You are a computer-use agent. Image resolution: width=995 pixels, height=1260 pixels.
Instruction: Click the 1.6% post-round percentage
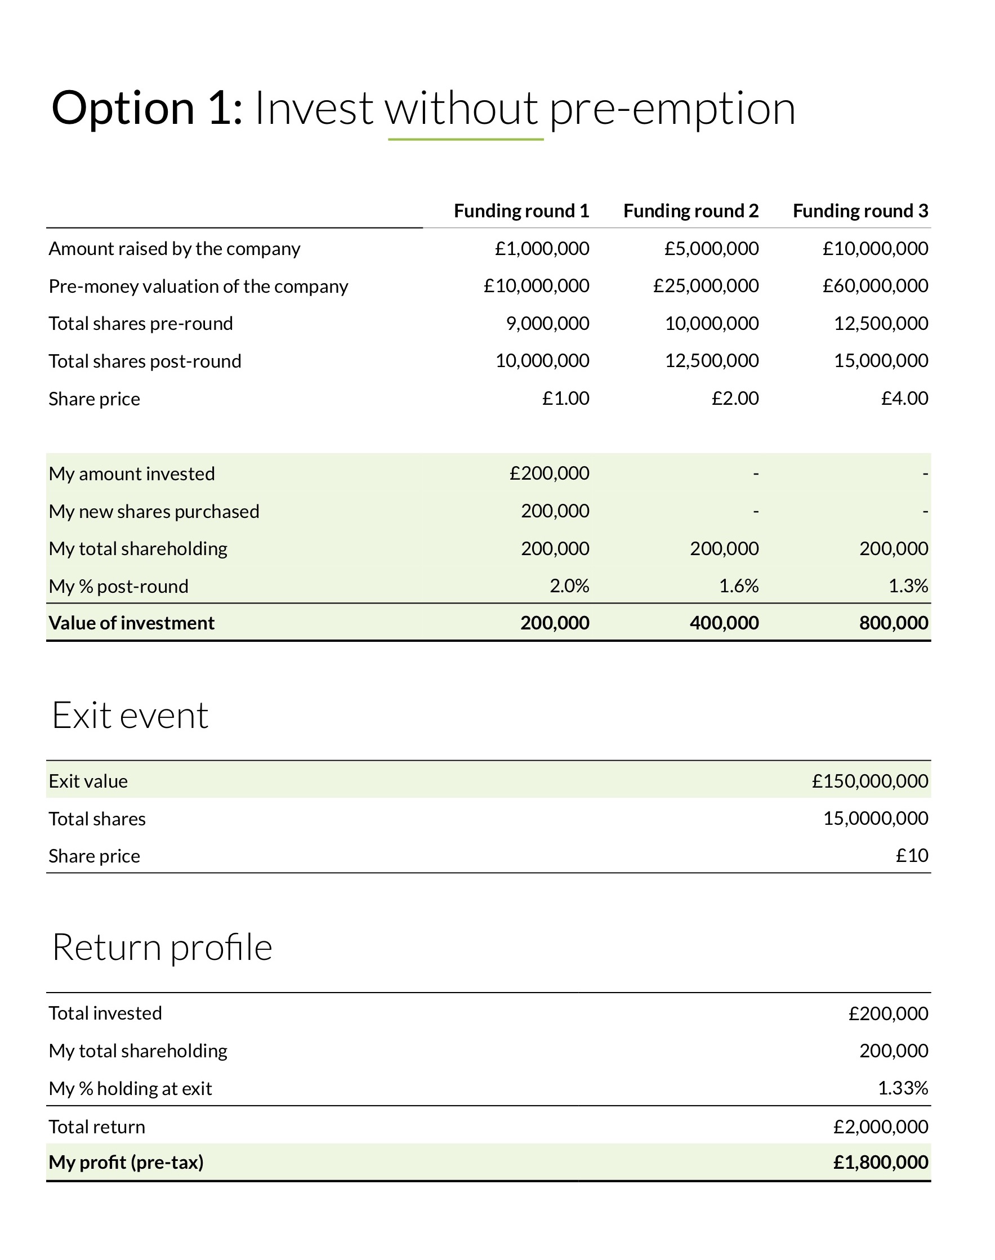click(739, 586)
